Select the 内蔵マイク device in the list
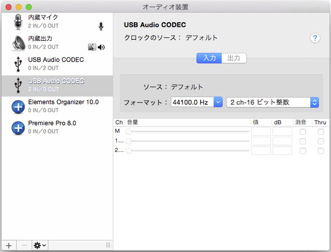This screenshot has height=252, width=331. pyautogui.click(x=57, y=21)
